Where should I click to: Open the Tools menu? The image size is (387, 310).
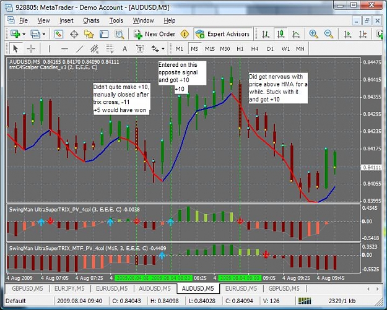[116, 20]
